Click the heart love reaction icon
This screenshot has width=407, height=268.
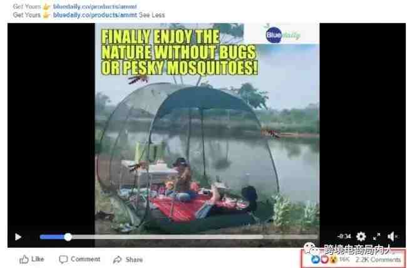(x=324, y=259)
